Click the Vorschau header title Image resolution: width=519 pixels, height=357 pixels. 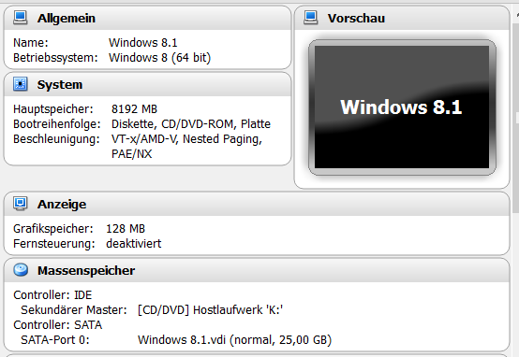[356, 18]
